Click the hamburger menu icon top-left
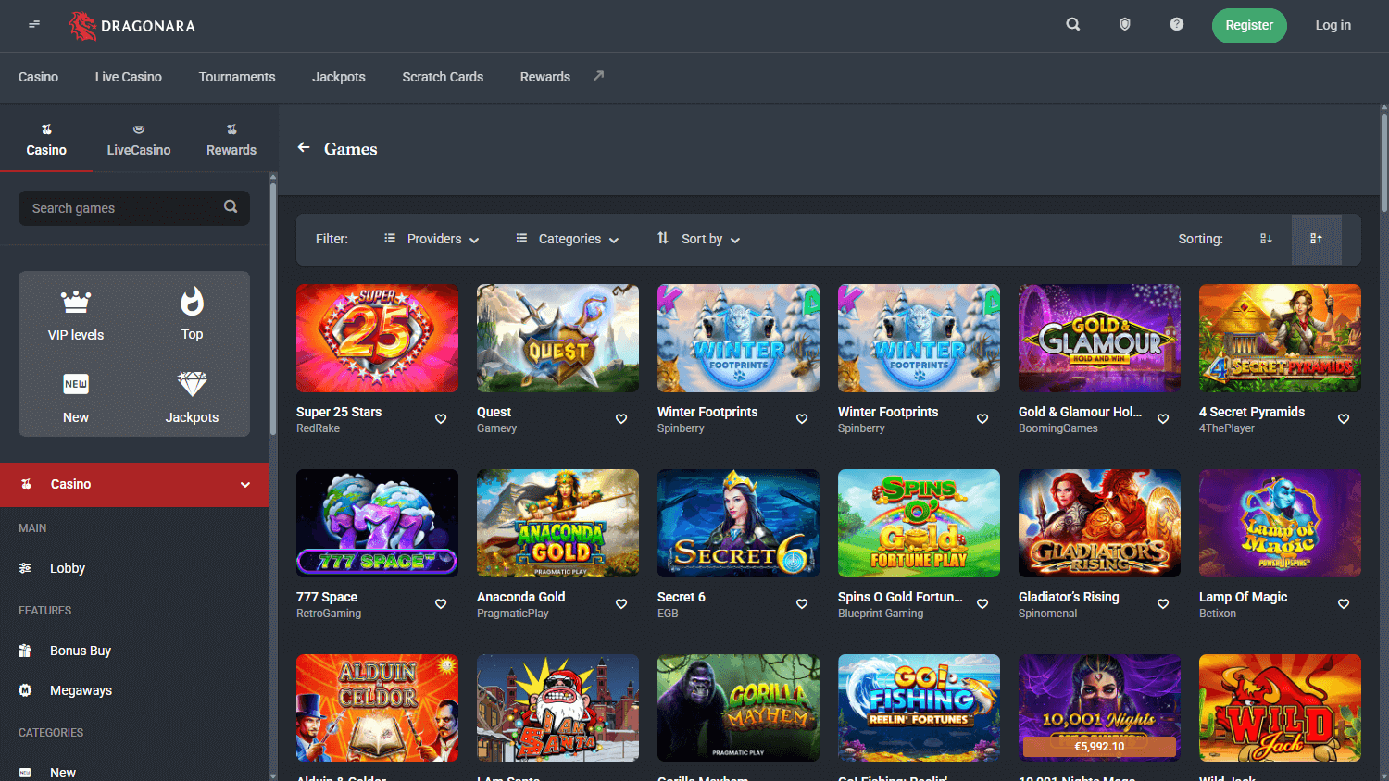1389x781 pixels. click(34, 24)
